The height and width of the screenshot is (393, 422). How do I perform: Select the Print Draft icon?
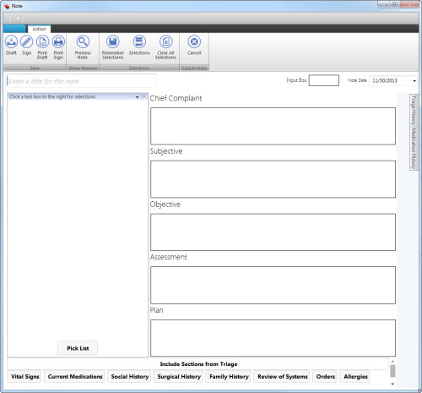[42, 42]
